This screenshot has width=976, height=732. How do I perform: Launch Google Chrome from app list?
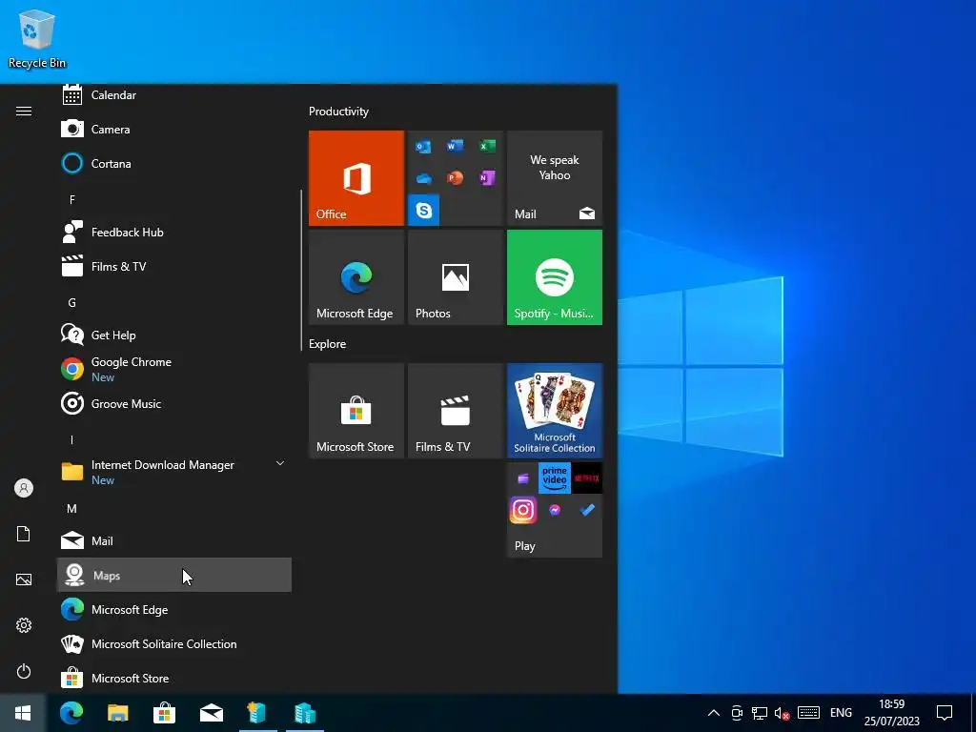[174, 369]
